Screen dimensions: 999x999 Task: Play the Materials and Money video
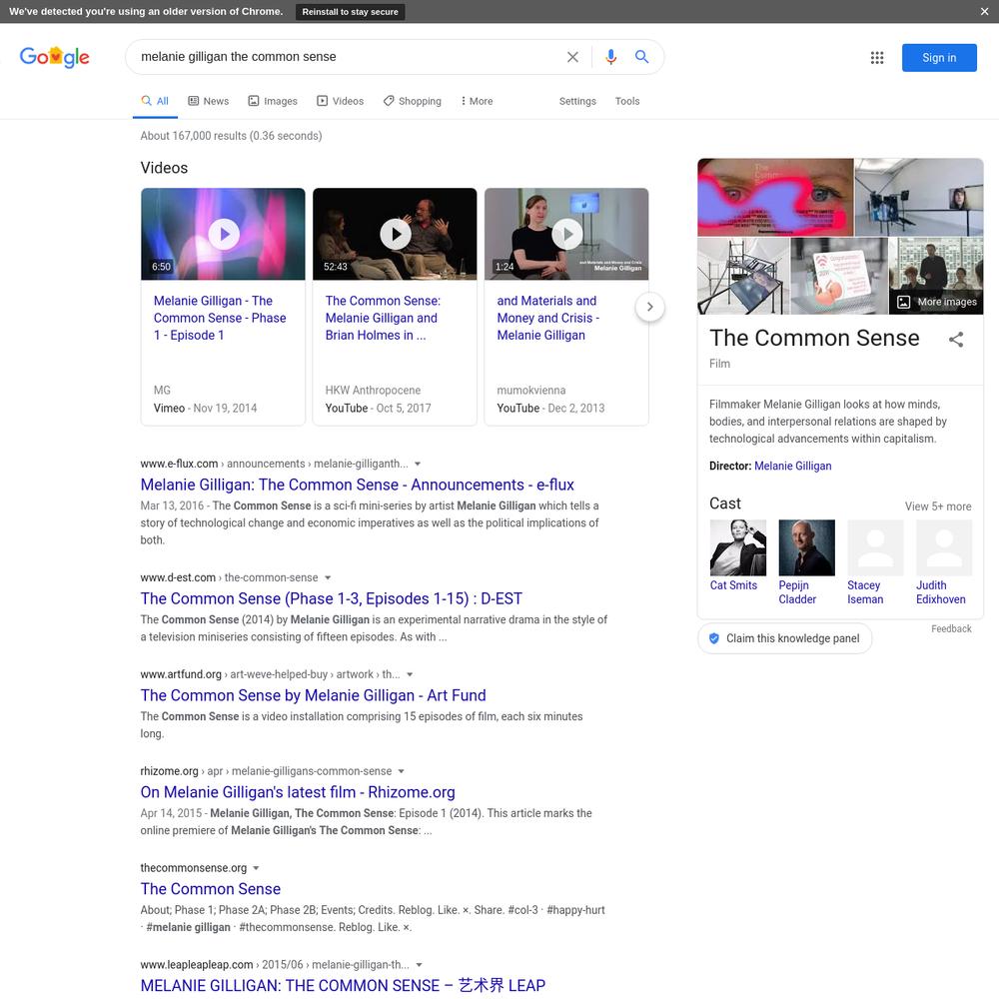coord(566,234)
